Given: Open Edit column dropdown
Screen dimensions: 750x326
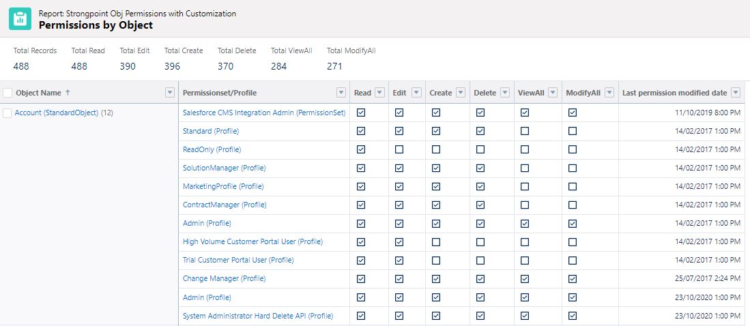Looking at the screenshot, I should [x=416, y=93].
